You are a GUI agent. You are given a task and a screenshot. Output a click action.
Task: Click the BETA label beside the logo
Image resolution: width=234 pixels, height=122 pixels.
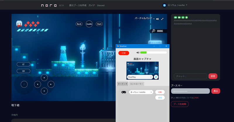[x=61, y=6]
